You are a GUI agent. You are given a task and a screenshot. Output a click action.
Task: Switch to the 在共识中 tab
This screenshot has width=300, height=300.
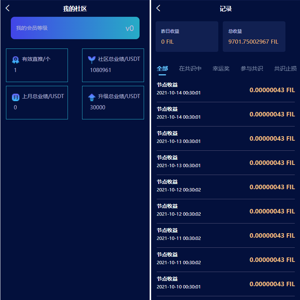click(190, 69)
